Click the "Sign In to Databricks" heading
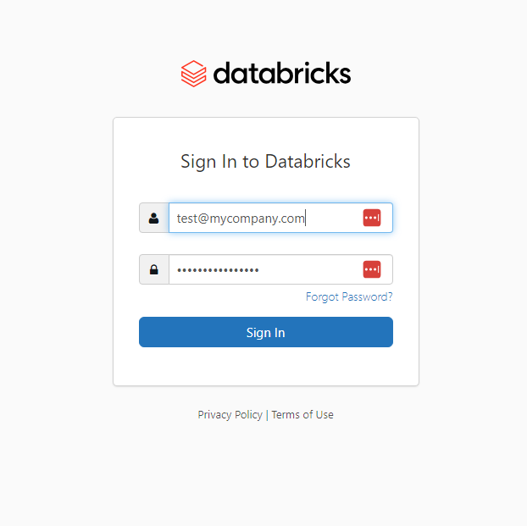 [265, 161]
